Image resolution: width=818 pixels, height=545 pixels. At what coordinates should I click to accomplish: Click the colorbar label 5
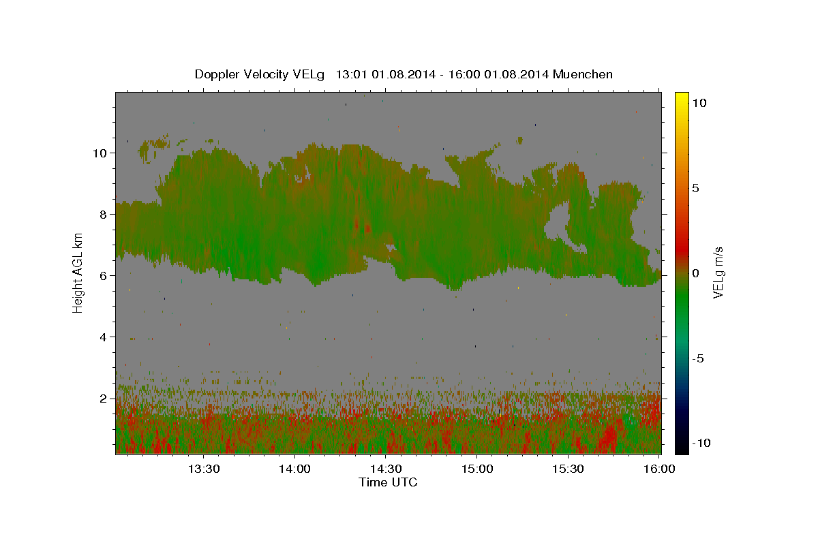(695, 188)
